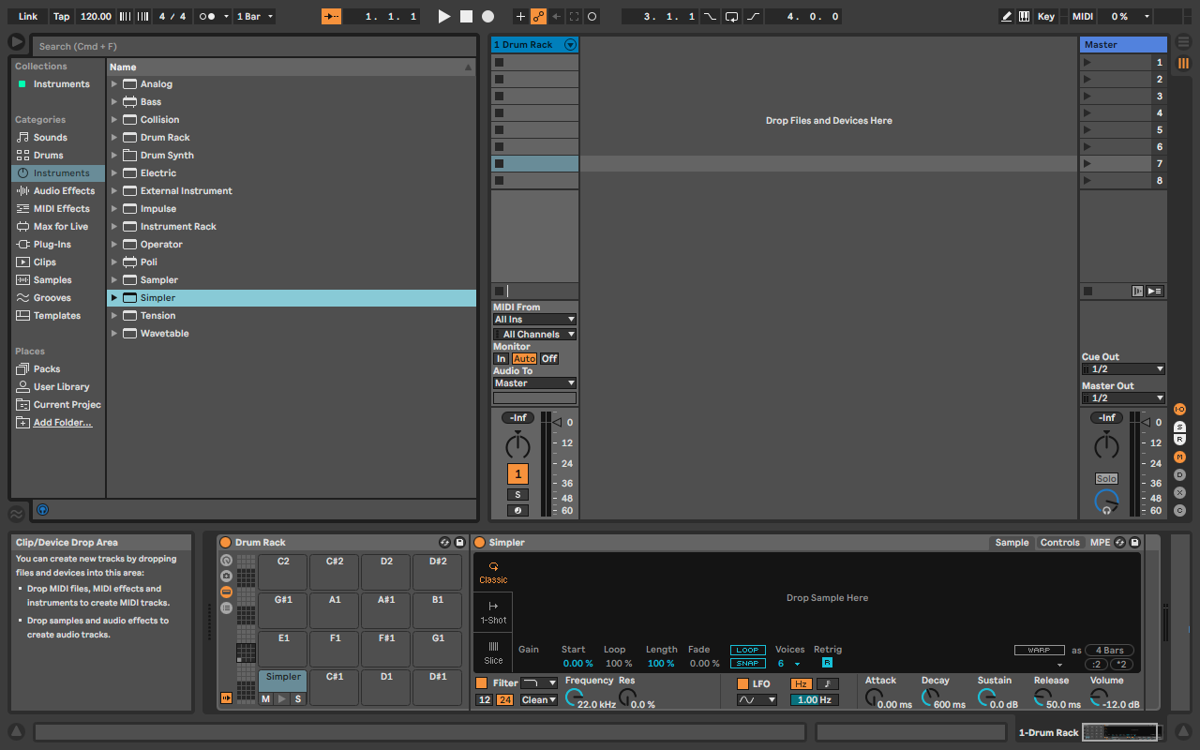Select 1-Shot playback mode in Simpler
The image size is (1200, 750).
494,614
